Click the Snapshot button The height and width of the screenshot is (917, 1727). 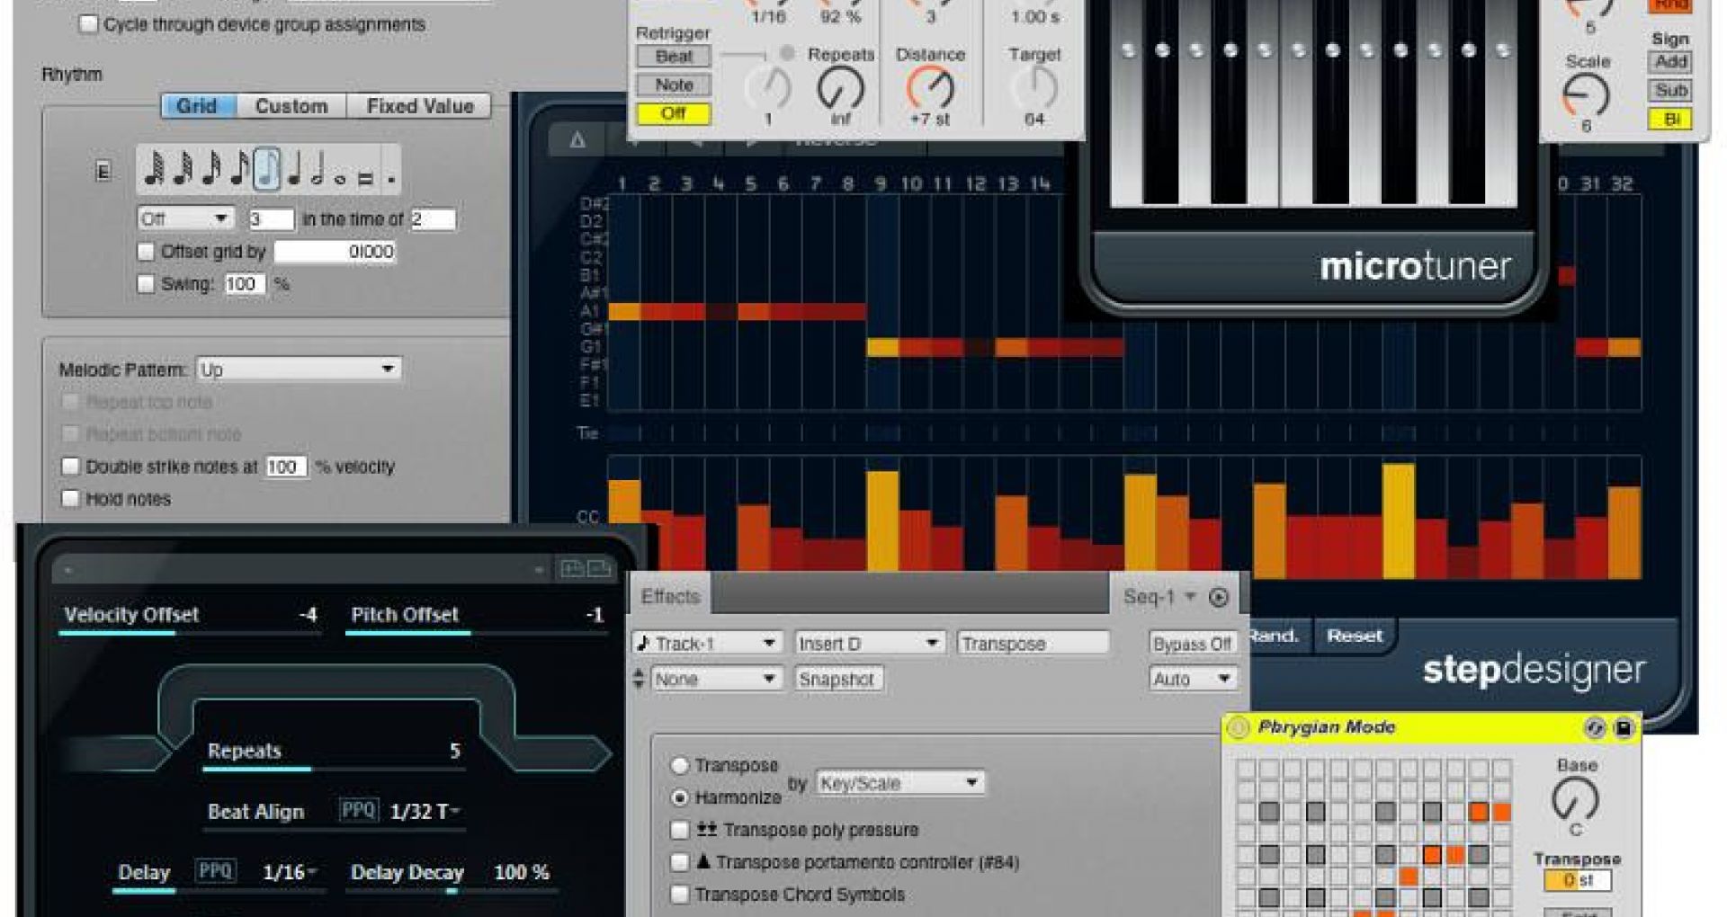837,679
